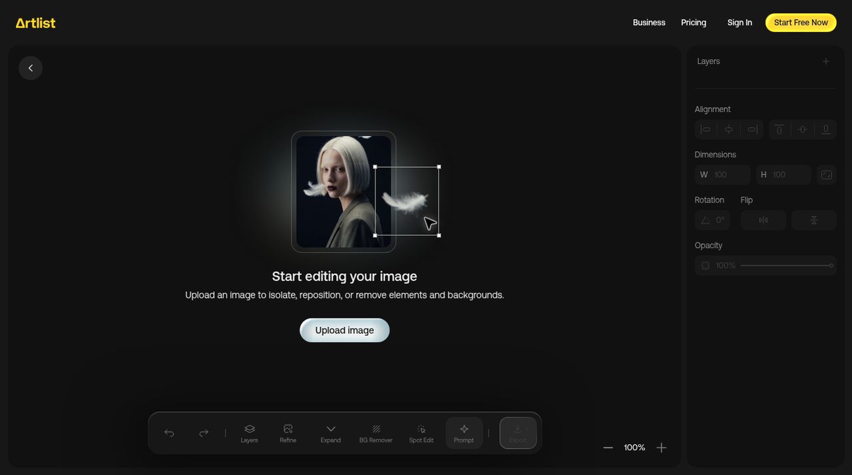Viewport: 852px width, 475px height.
Task: Click the Opacity slider track
Action: pos(787,265)
